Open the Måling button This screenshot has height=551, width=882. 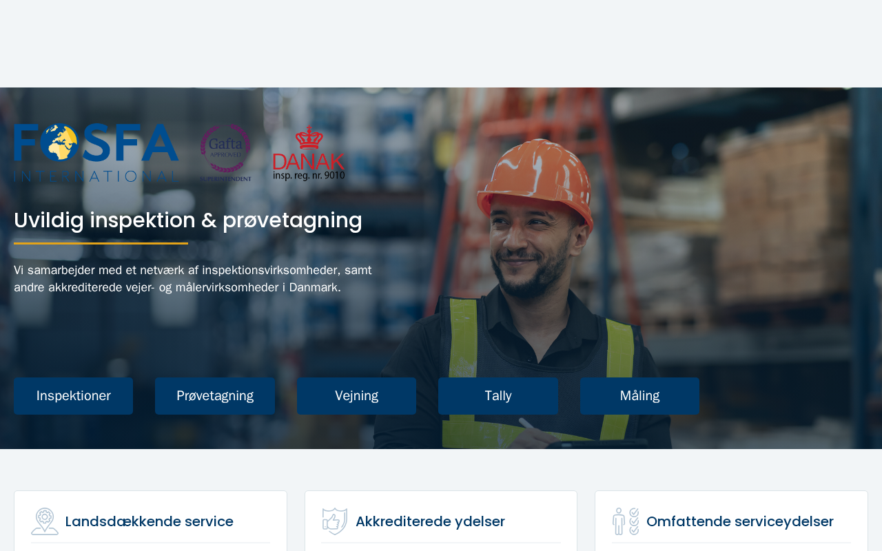[x=639, y=396]
